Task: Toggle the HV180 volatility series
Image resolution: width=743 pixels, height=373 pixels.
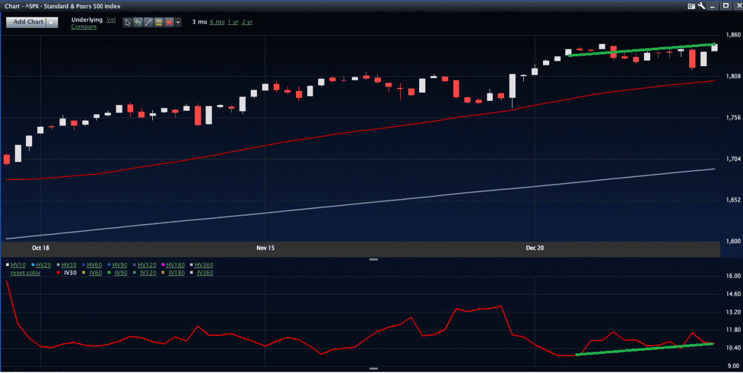Action: 176,265
